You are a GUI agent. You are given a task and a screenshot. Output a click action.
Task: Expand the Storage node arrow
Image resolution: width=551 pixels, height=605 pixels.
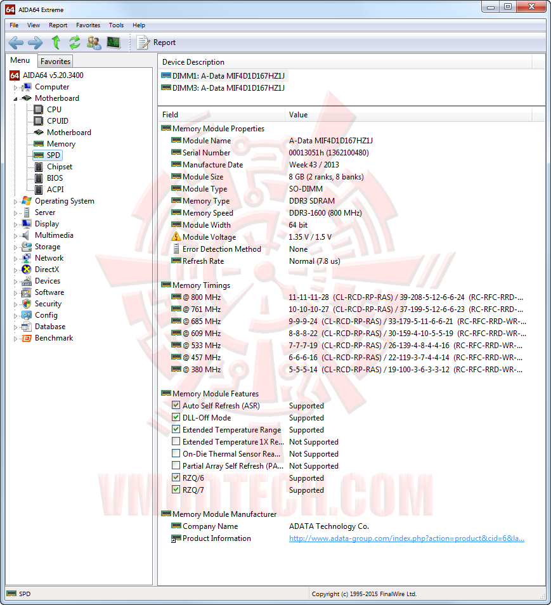pos(15,247)
